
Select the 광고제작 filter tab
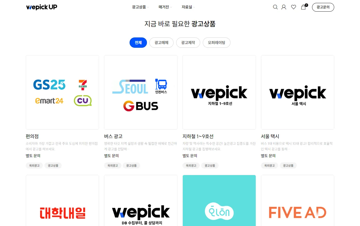(x=188, y=42)
